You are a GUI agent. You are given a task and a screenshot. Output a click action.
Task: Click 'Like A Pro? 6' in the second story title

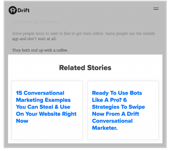pyautogui.click(x=109, y=100)
